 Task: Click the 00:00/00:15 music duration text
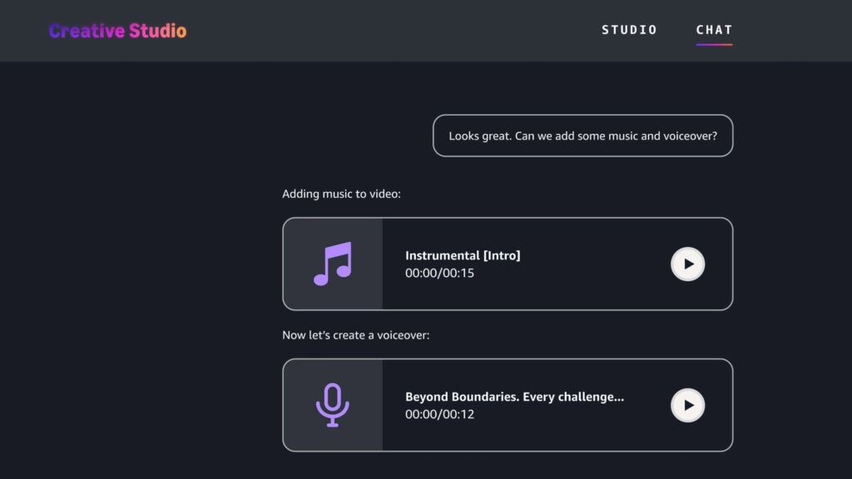[439, 273]
